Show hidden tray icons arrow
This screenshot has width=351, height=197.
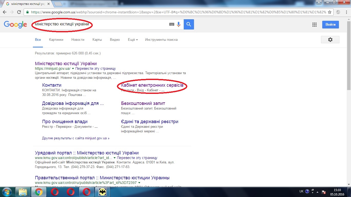pyautogui.click(x=318, y=192)
